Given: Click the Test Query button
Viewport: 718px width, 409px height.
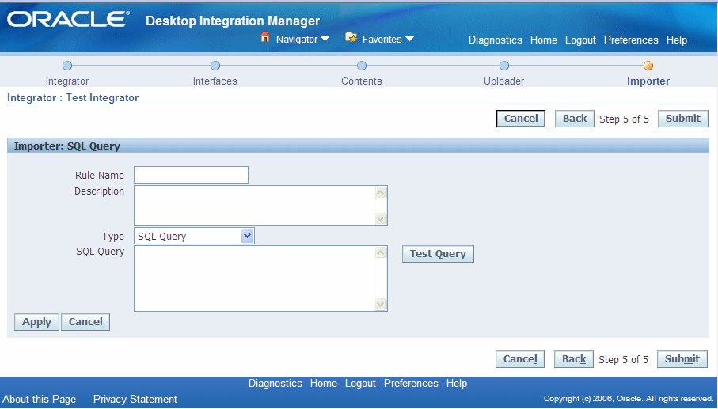Looking at the screenshot, I should pyautogui.click(x=438, y=254).
